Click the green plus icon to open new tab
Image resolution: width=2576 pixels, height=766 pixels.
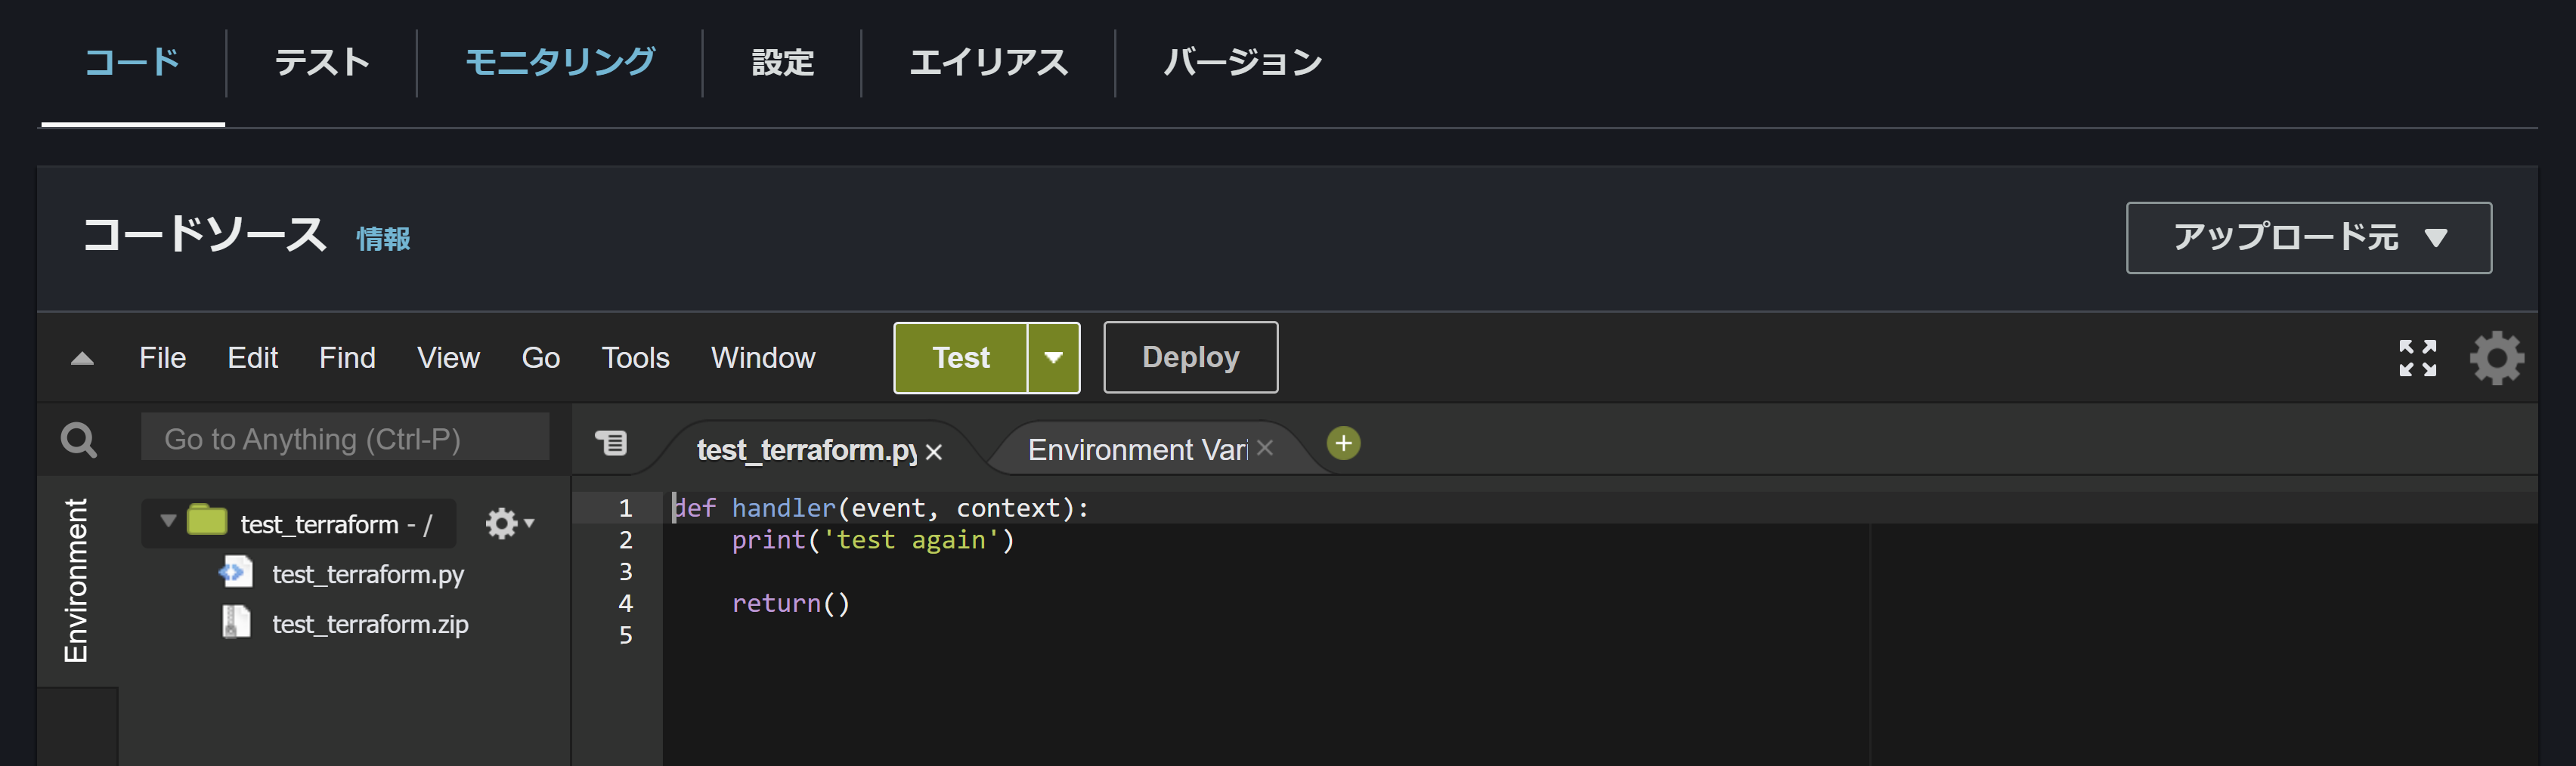coord(1343,443)
